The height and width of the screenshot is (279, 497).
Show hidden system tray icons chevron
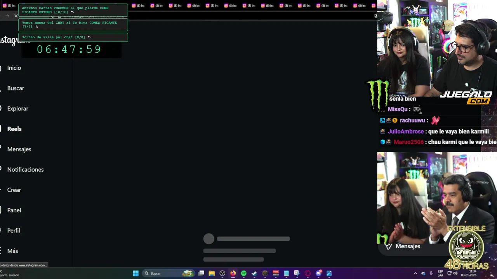click(415, 273)
